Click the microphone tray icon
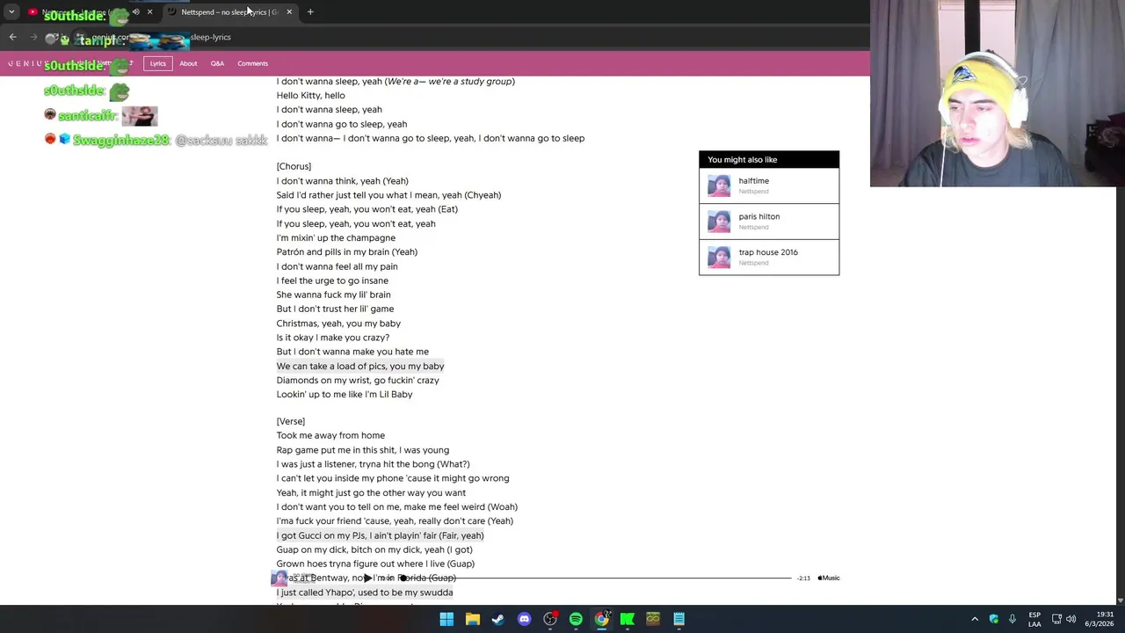This screenshot has width=1125, height=633. (1012, 619)
